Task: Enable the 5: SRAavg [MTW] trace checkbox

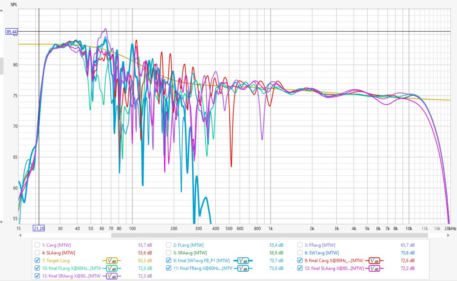Action: point(169,253)
